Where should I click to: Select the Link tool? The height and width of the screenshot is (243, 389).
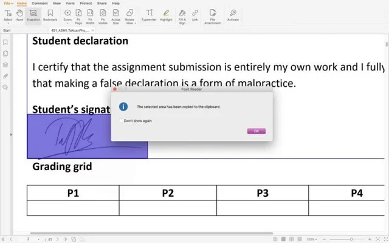195,15
